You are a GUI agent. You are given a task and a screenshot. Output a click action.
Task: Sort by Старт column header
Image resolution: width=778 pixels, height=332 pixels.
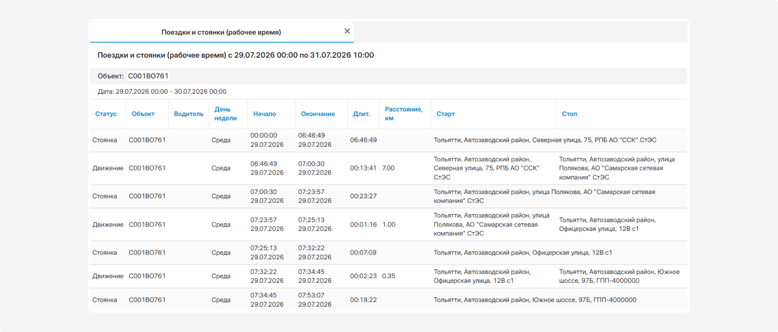pos(445,114)
